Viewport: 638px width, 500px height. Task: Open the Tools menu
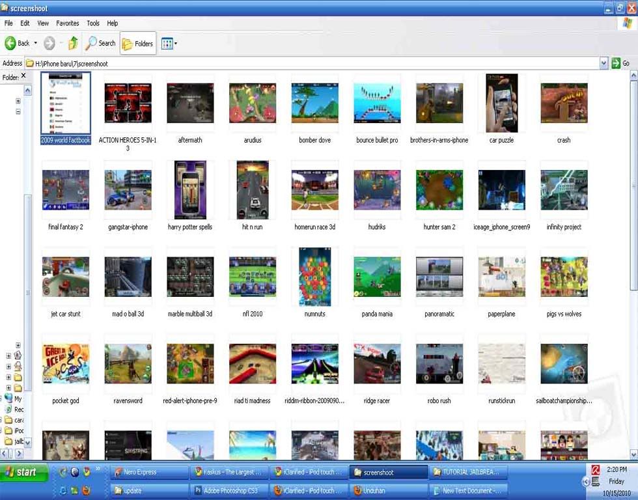pos(93,23)
